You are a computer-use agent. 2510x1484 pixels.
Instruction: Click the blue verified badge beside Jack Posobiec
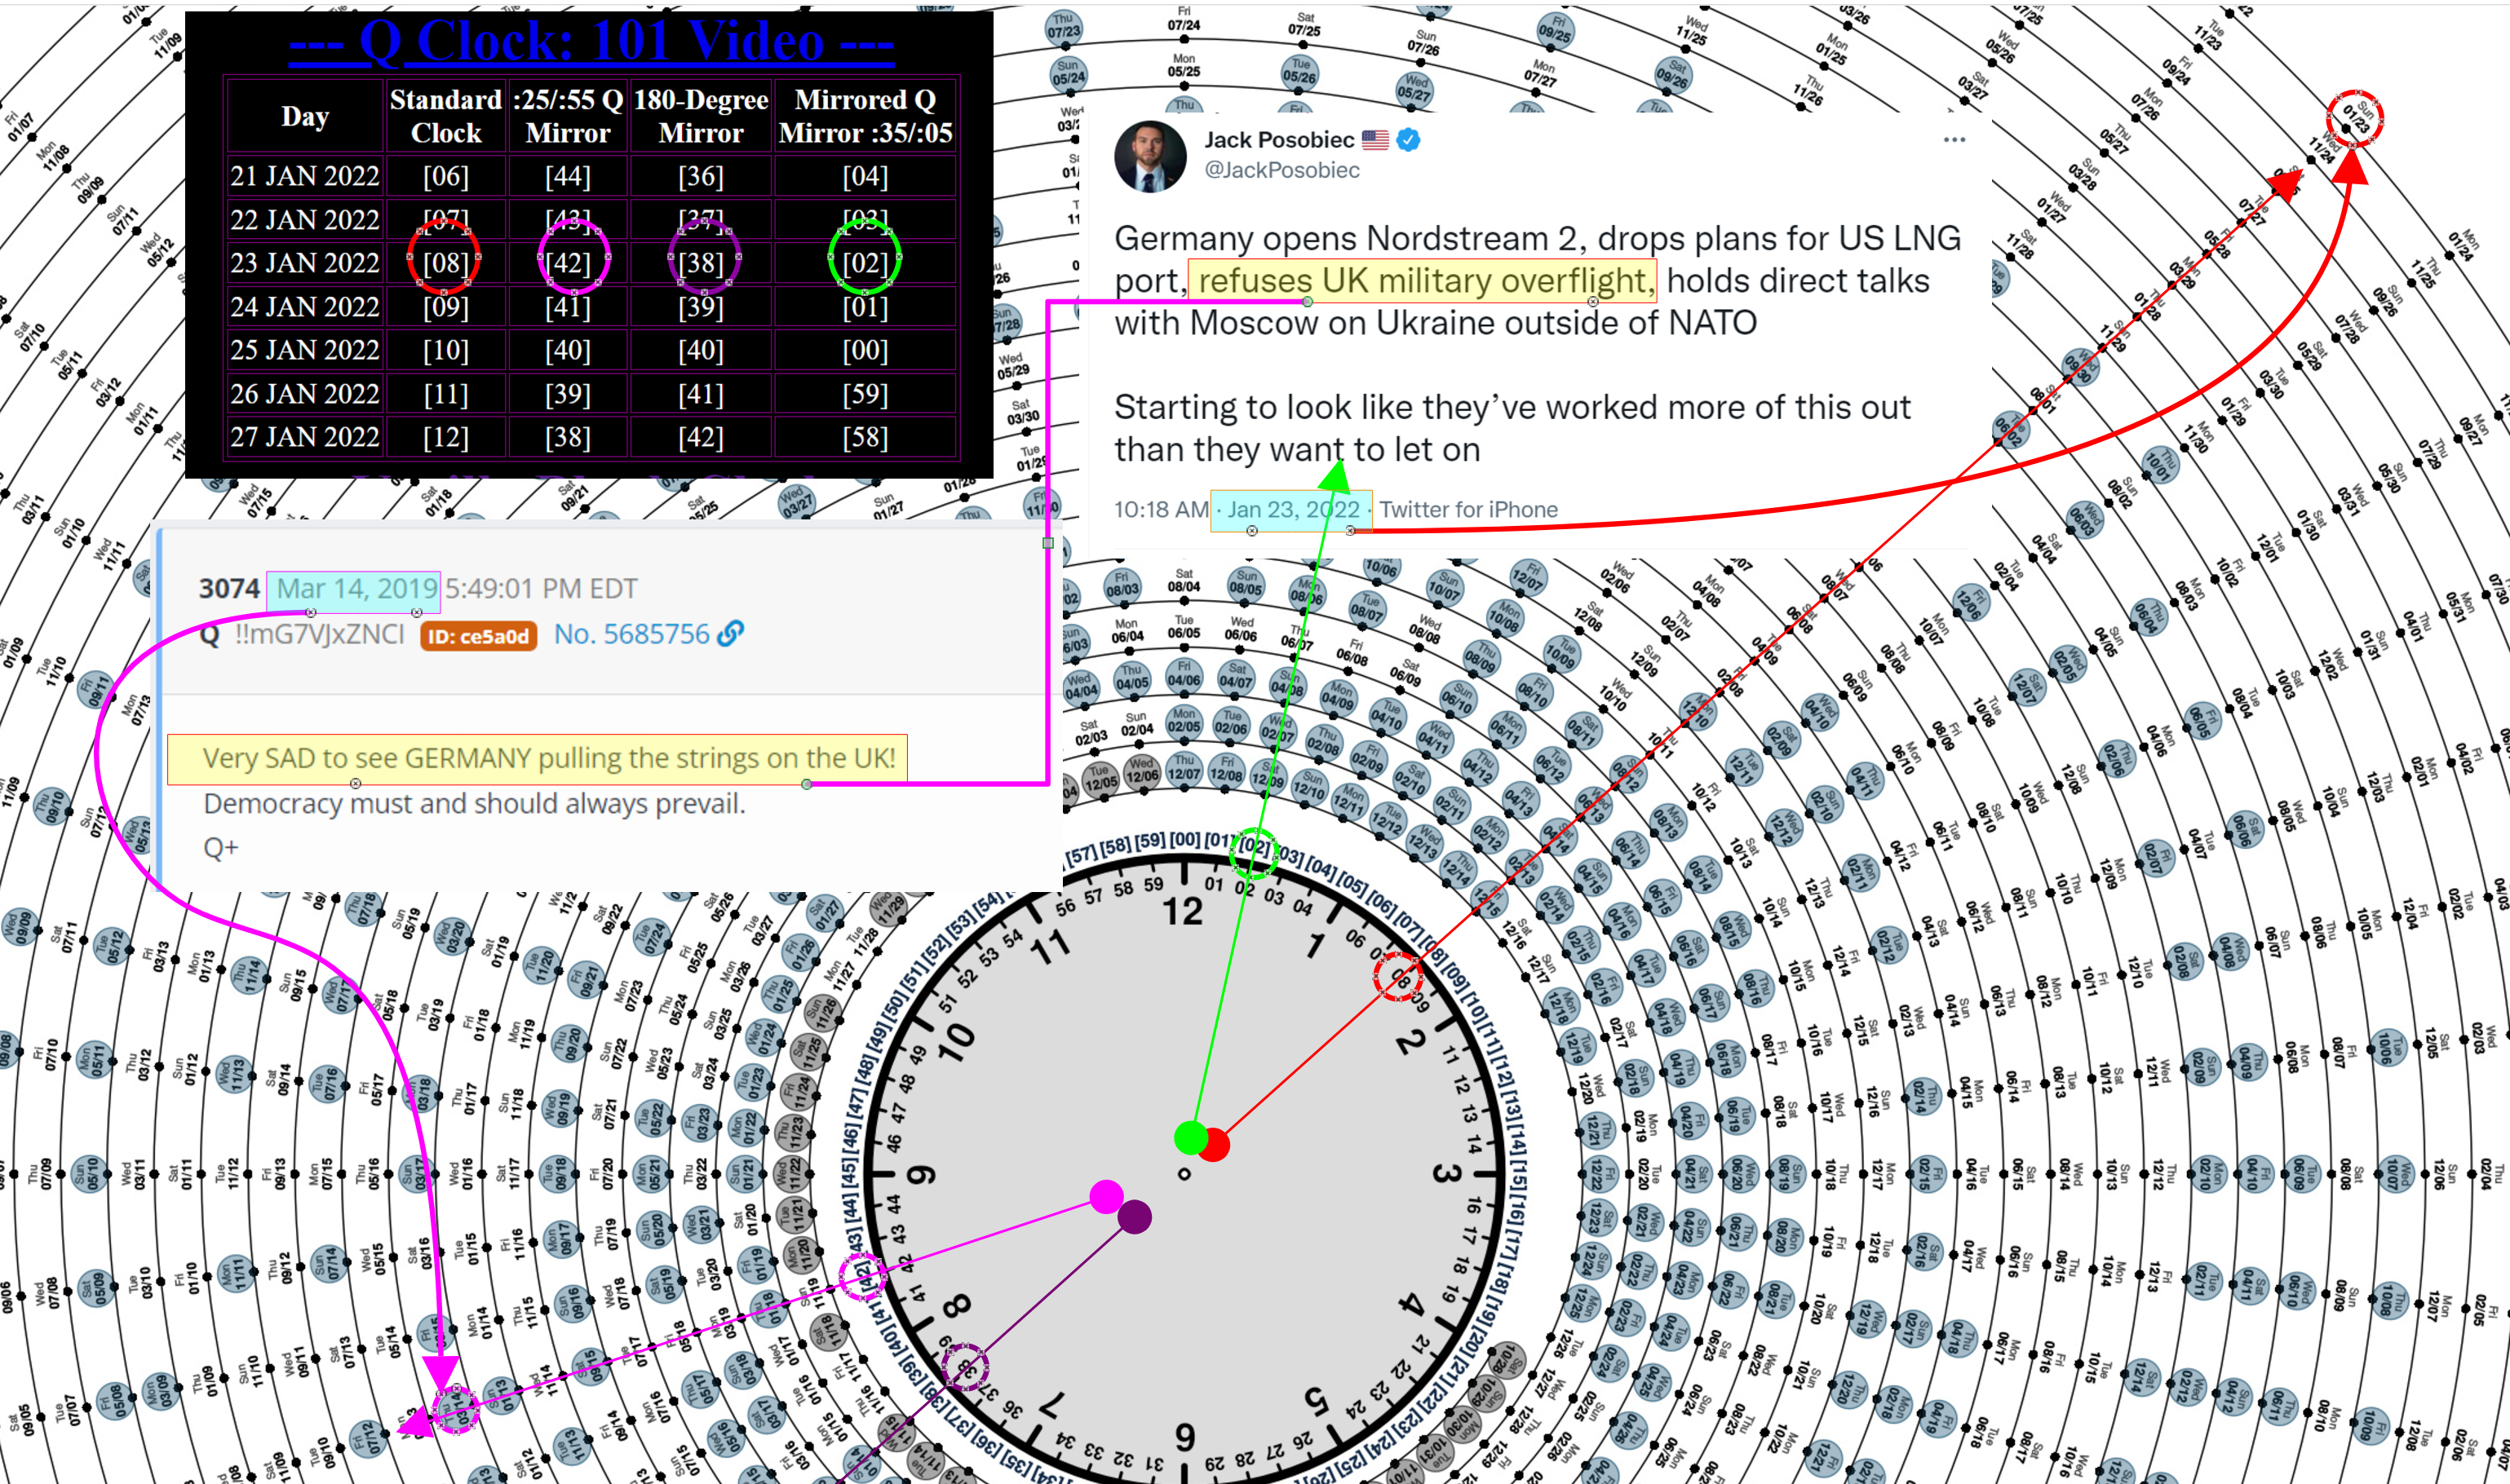(1409, 140)
